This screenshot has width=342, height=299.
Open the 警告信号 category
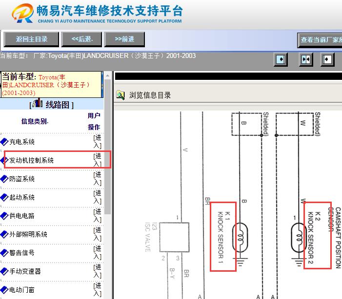tap(22, 253)
